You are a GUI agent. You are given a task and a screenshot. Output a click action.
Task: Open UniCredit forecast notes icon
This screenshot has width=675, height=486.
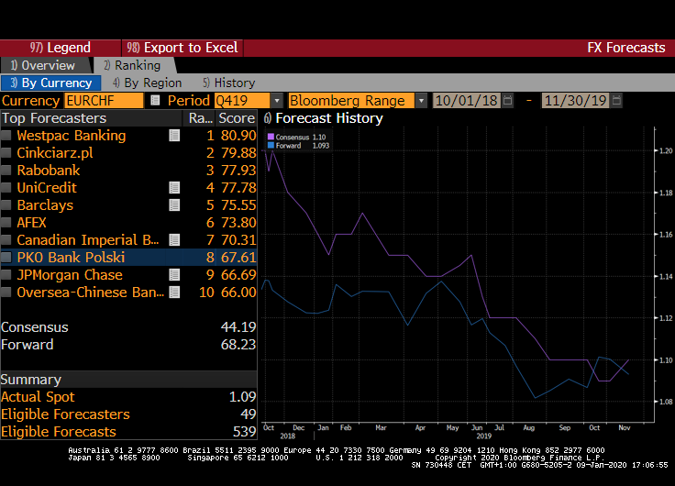(174, 188)
